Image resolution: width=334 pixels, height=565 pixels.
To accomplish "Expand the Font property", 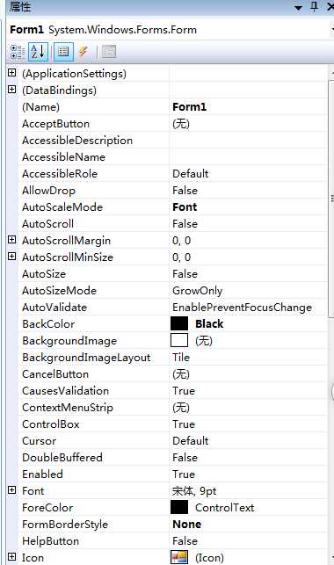I will (x=12, y=490).
